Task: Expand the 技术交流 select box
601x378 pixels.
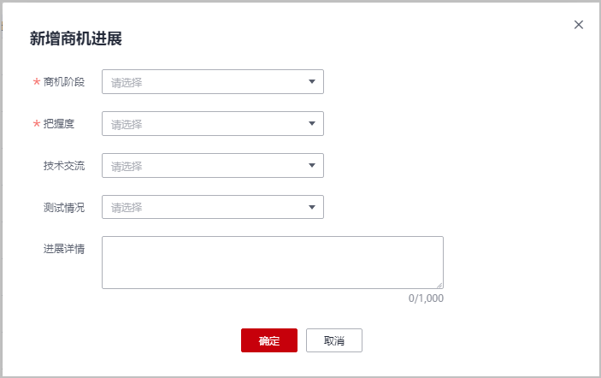Action: 205,165
